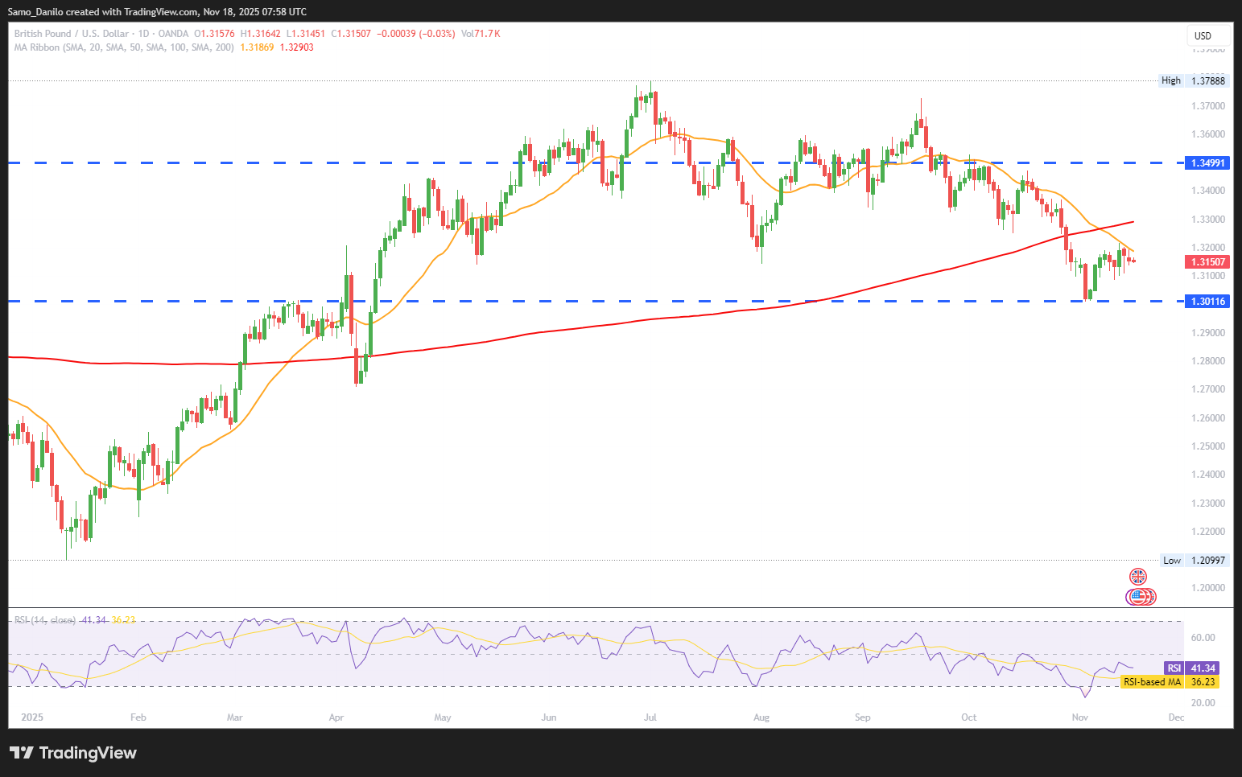Click the Jul marker on the time axis
The width and height of the screenshot is (1242, 777).
(x=650, y=717)
